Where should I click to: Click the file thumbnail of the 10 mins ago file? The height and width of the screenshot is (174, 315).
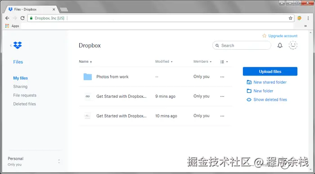click(x=87, y=116)
